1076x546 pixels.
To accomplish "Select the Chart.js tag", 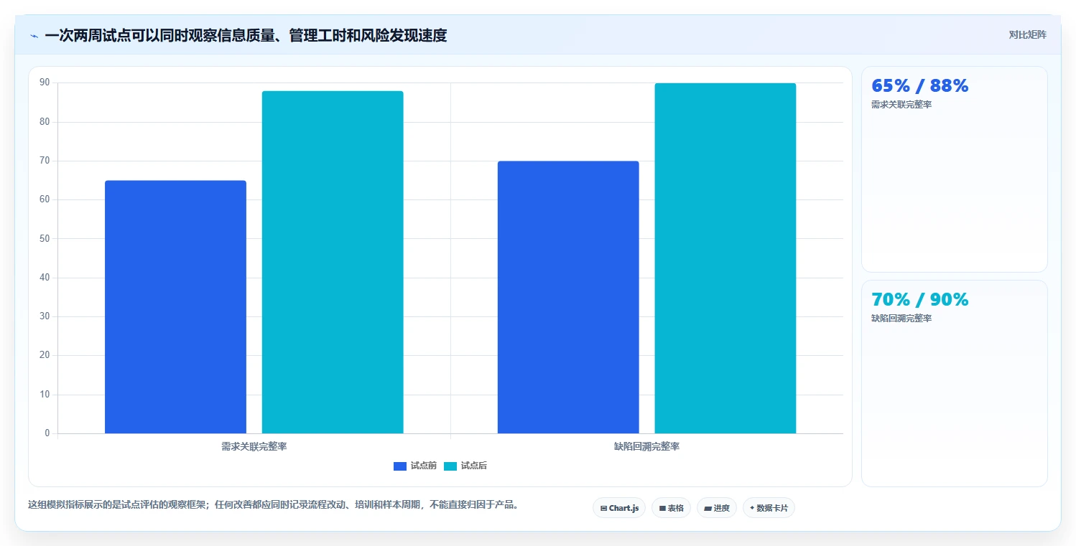I will pyautogui.click(x=619, y=508).
